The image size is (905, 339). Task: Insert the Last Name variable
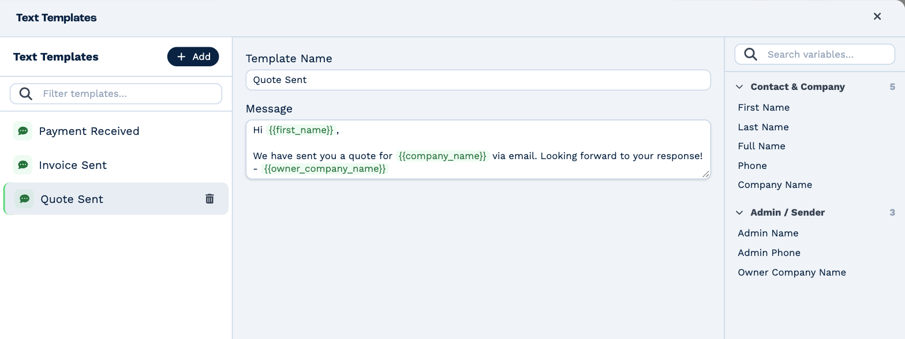(x=763, y=127)
